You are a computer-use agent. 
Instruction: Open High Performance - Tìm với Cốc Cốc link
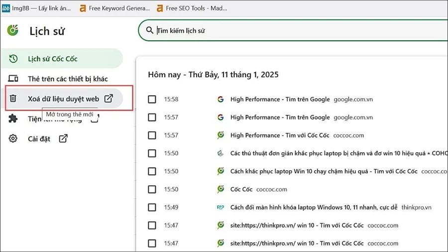pos(280,135)
